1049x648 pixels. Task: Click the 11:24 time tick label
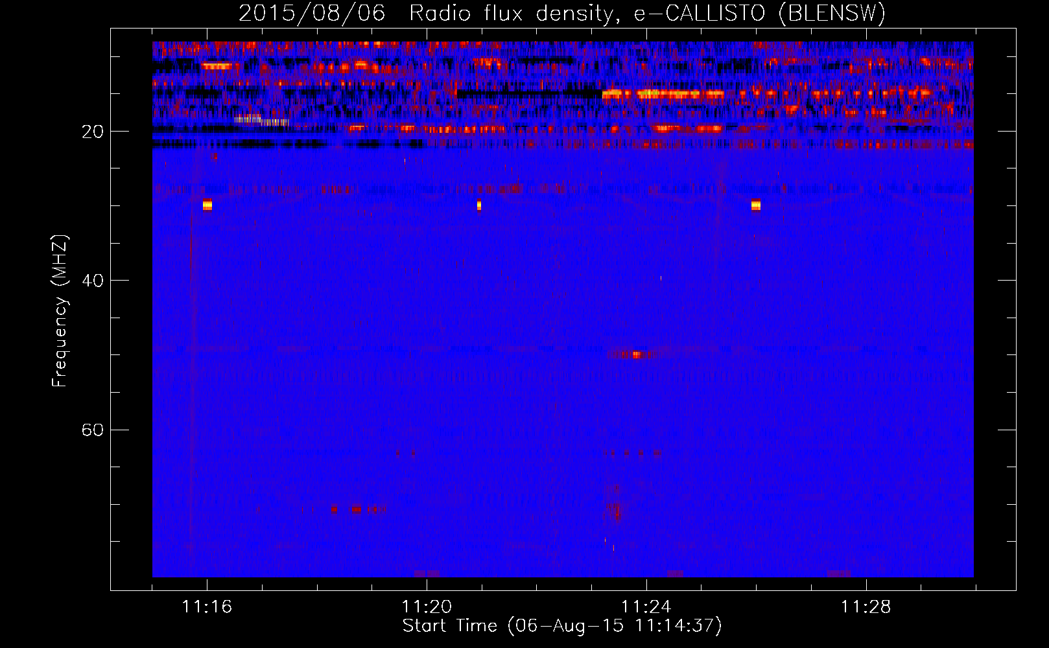coord(646,607)
